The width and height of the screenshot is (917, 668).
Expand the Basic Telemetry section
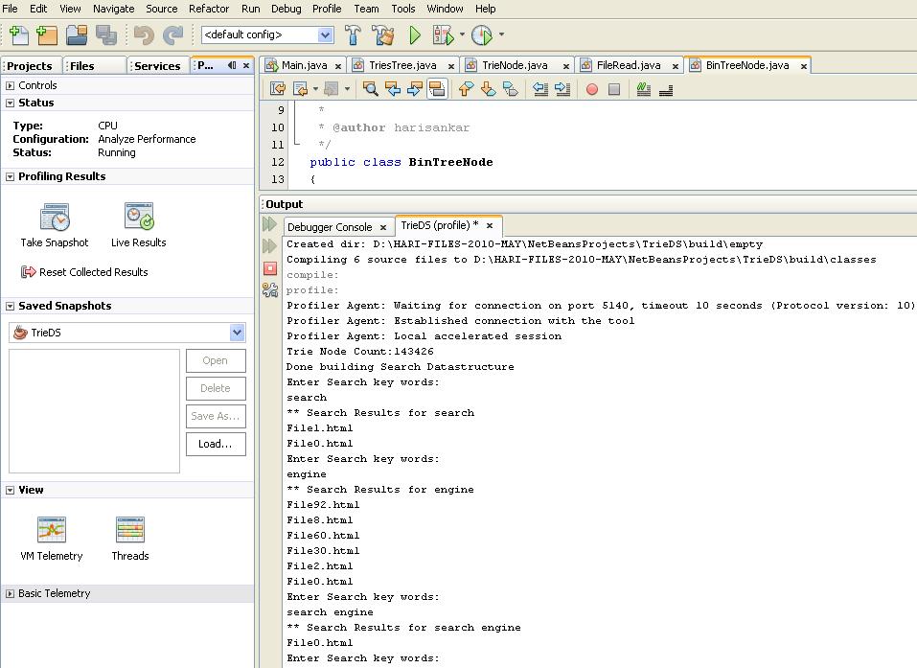click(x=10, y=592)
